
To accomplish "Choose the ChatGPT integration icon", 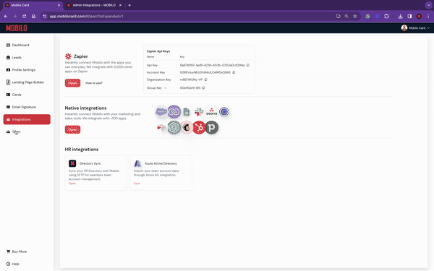I will tap(174, 127).
